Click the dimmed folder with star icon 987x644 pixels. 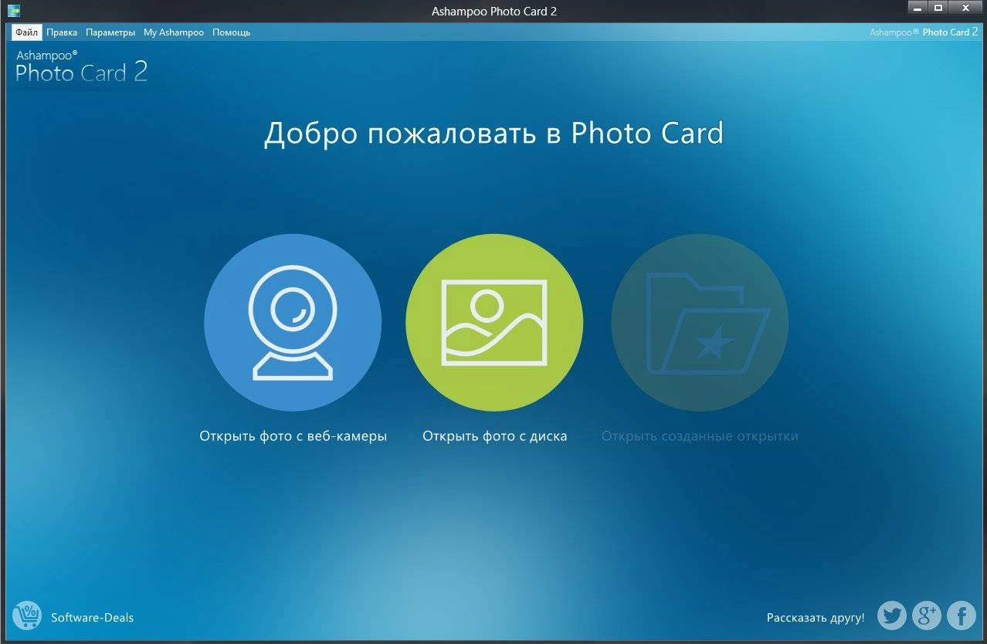tap(700, 323)
